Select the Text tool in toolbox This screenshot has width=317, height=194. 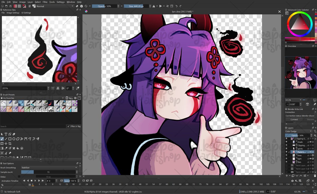(6, 134)
